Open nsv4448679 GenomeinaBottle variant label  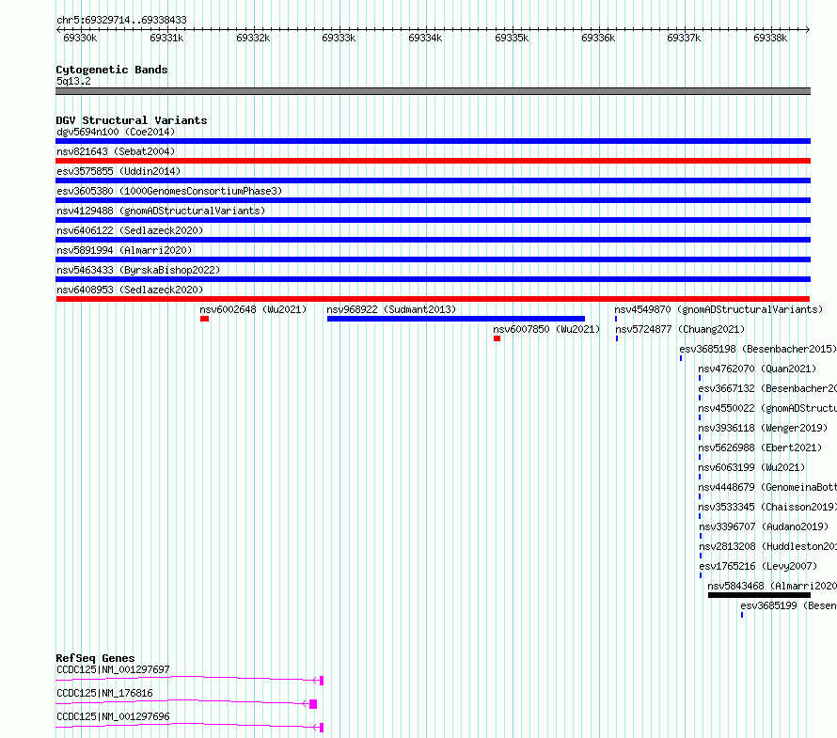767,487
